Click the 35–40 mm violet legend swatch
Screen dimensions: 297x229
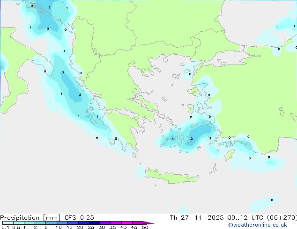click(x=116, y=223)
